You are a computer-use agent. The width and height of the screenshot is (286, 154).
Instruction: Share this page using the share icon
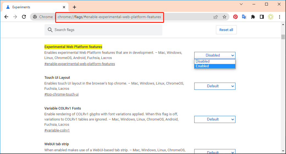(x=216, y=17)
